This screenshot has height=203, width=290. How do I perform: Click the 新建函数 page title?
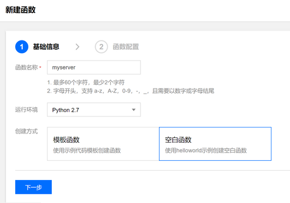click(20, 10)
